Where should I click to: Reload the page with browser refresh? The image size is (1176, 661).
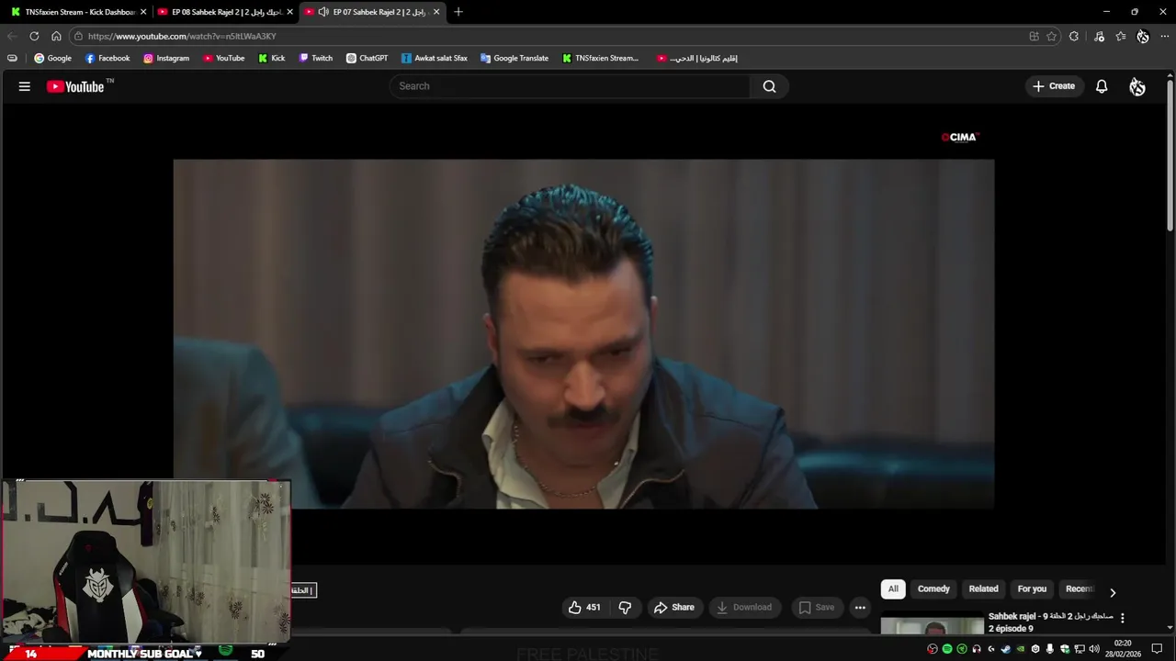tap(34, 36)
